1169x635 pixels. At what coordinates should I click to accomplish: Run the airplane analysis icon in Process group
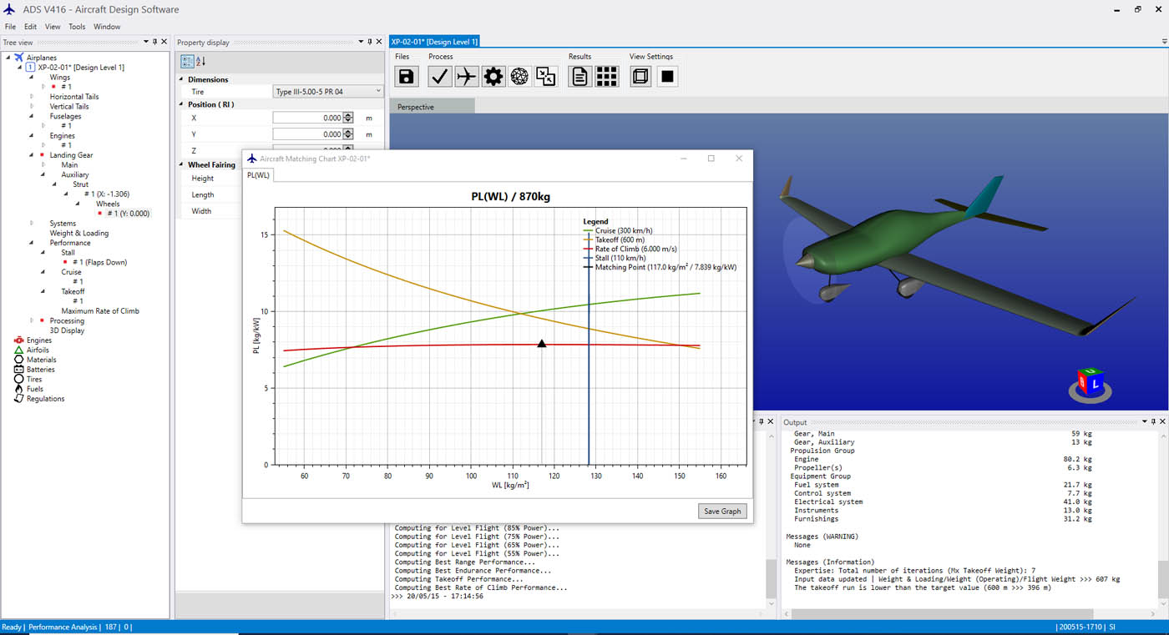467,76
